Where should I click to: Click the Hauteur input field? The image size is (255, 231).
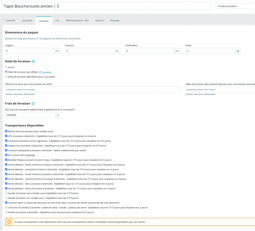tap(90, 51)
